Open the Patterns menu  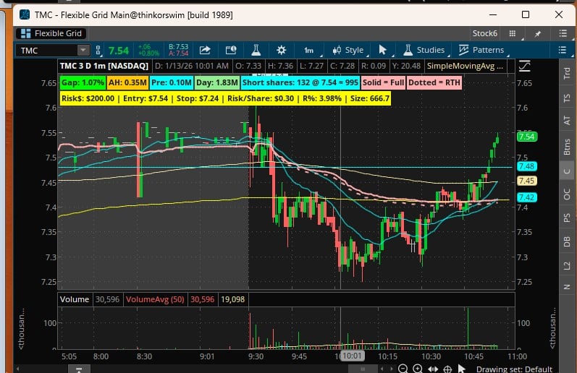[481, 50]
